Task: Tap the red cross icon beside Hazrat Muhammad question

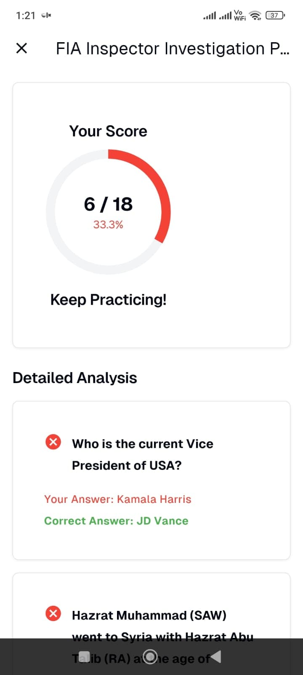Action: pyautogui.click(x=53, y=613)
